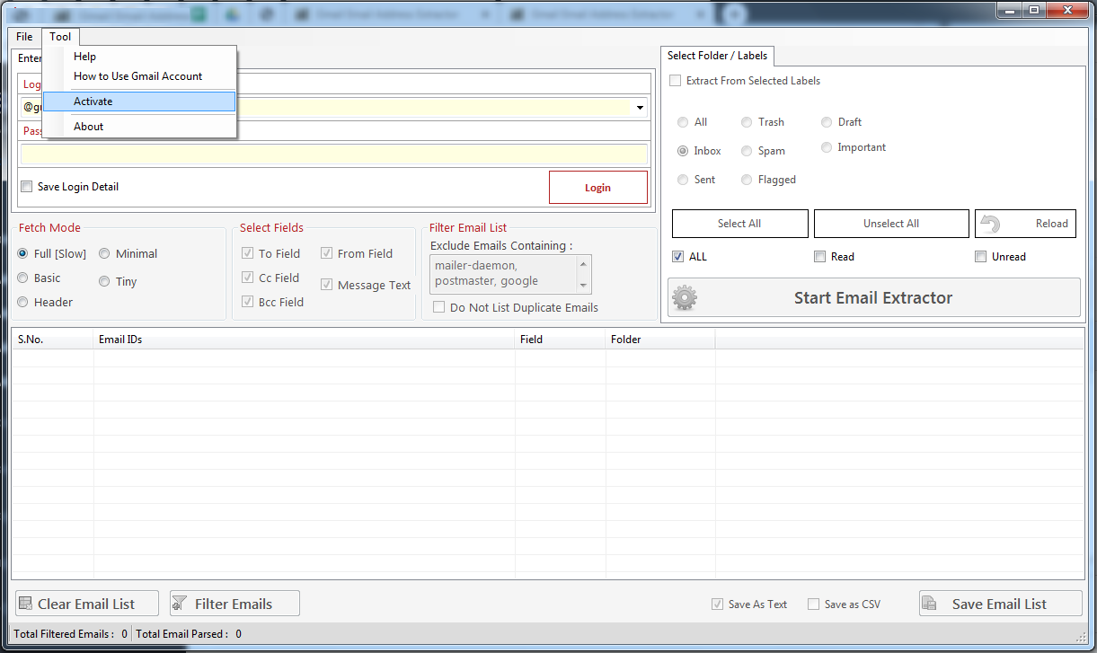Click the Reload button
This screenshot has height=653, width=1097.
click(1025, 224)
